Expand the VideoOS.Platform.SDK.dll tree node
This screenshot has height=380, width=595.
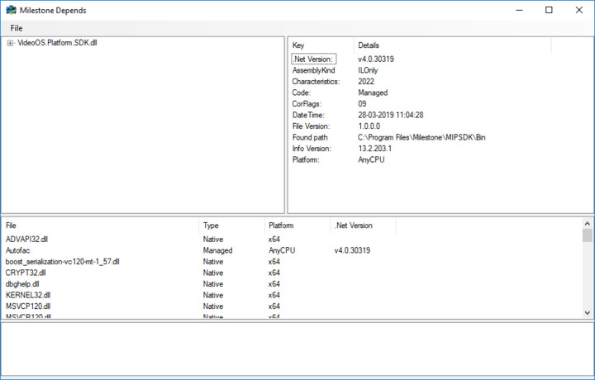(10, 43)
